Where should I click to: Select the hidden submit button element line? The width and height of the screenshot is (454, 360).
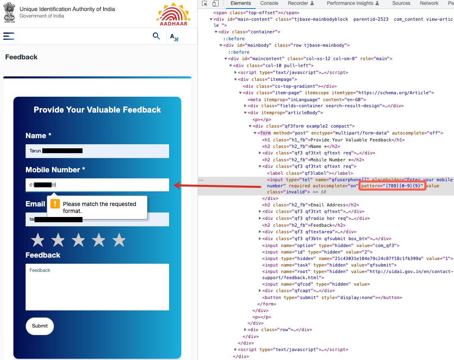coord(332,297)
